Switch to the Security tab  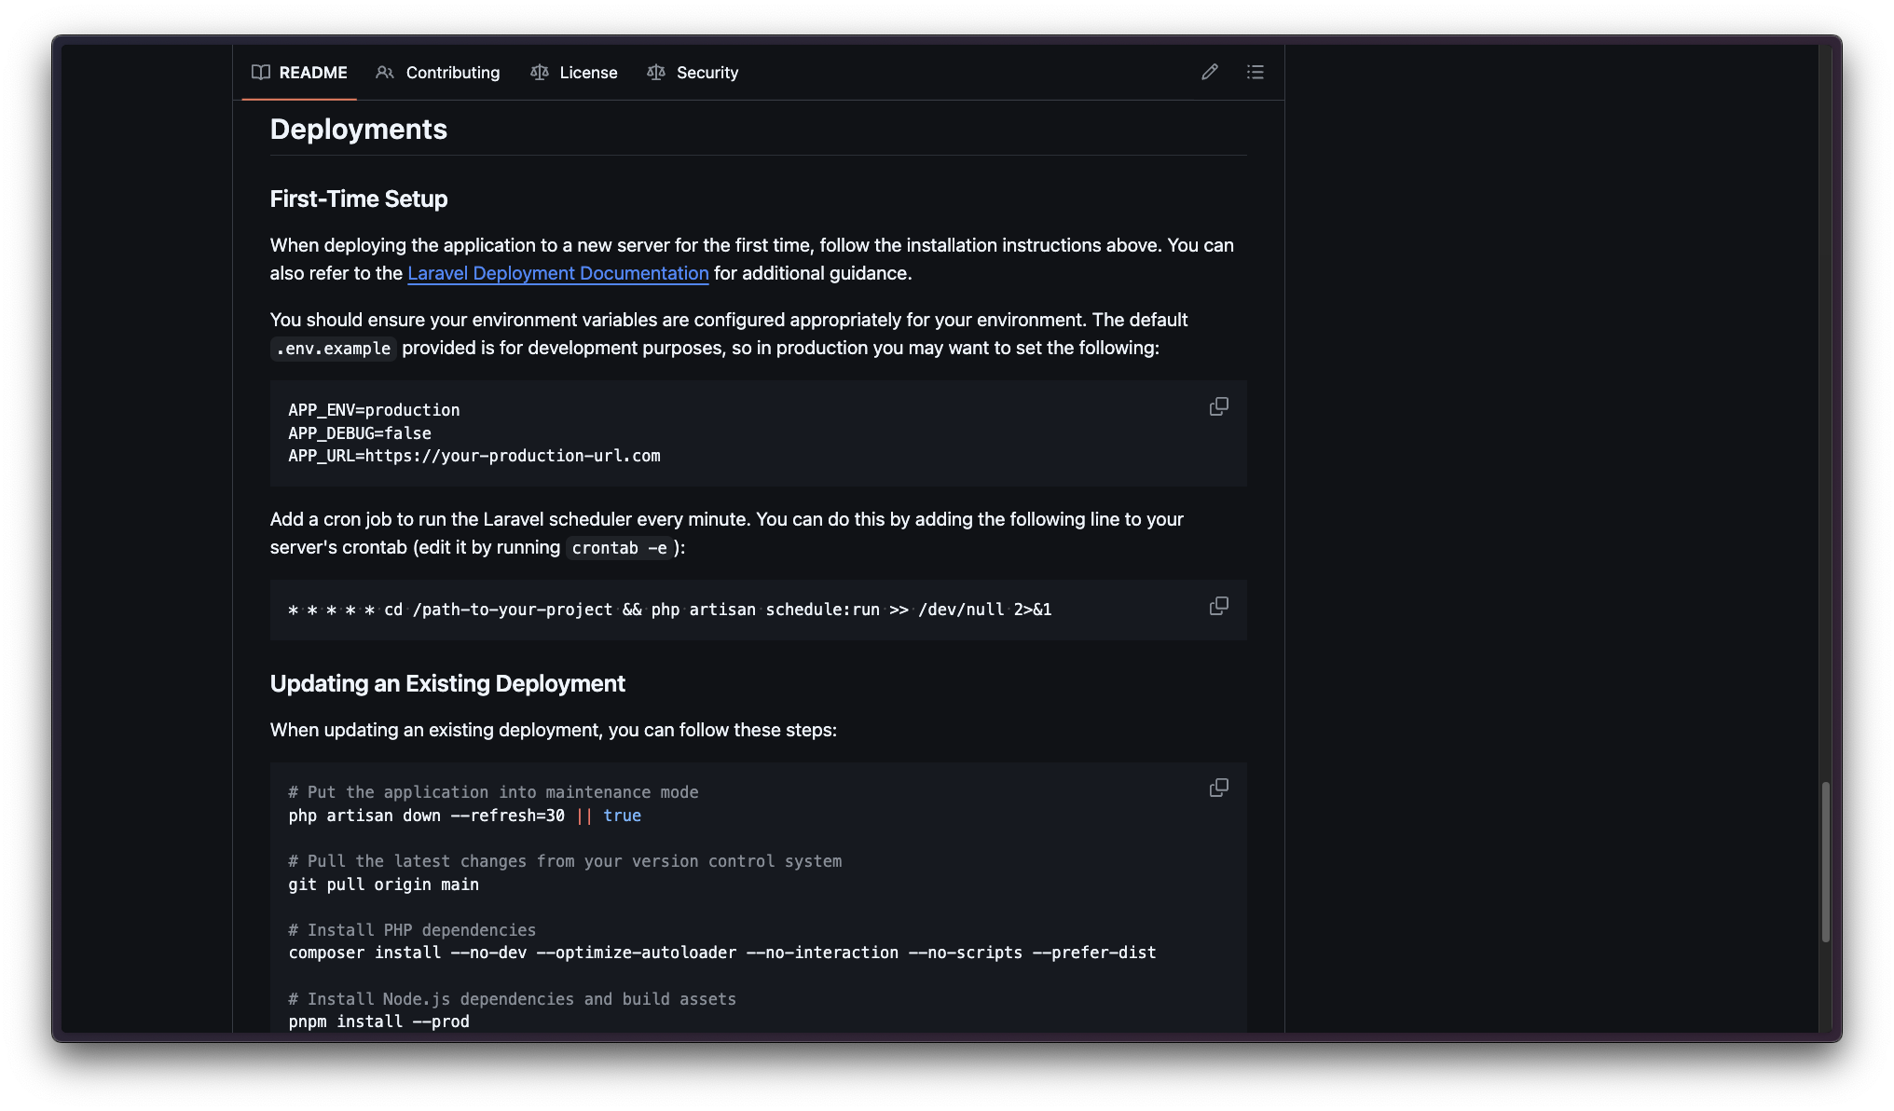click(x=693, y=73)
